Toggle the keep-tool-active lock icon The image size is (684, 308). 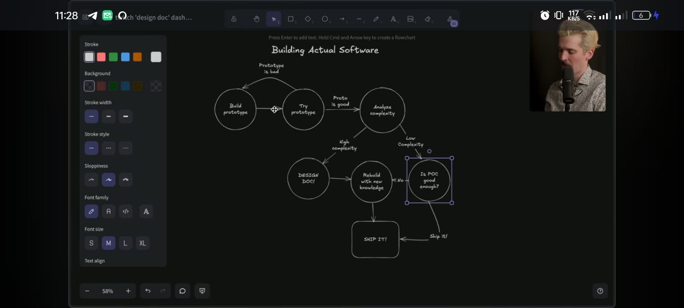click(x=234, y=19)
